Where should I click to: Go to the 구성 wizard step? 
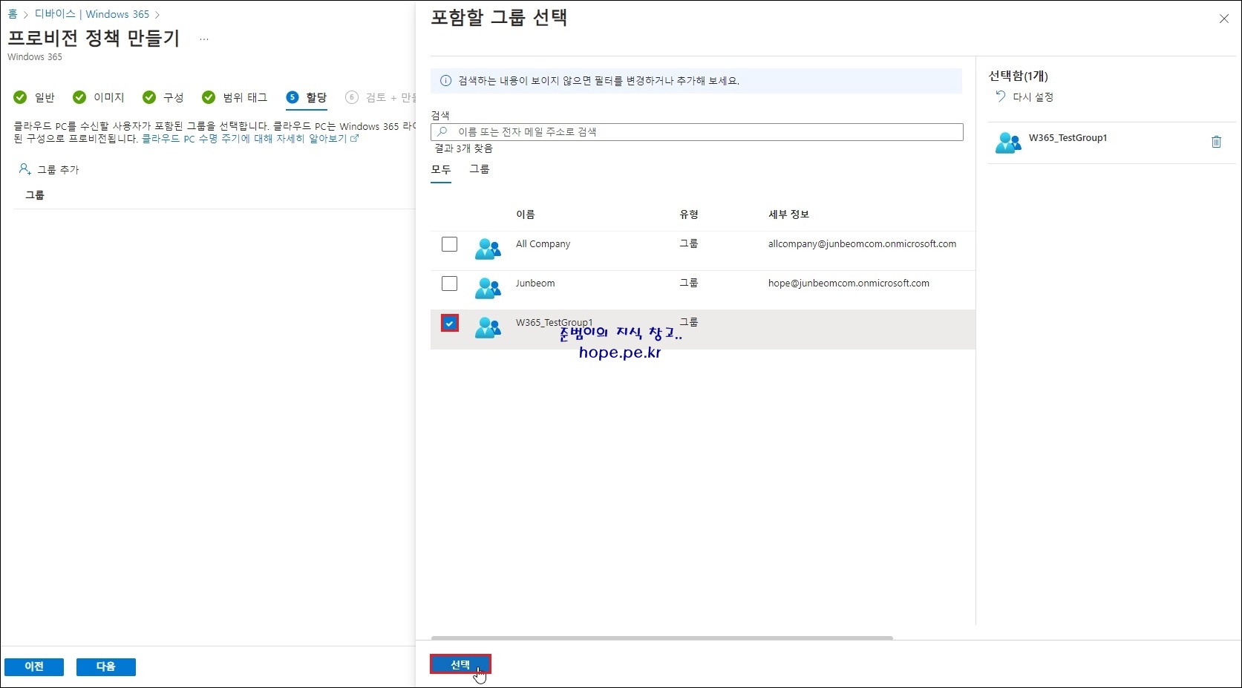point(174,97)
